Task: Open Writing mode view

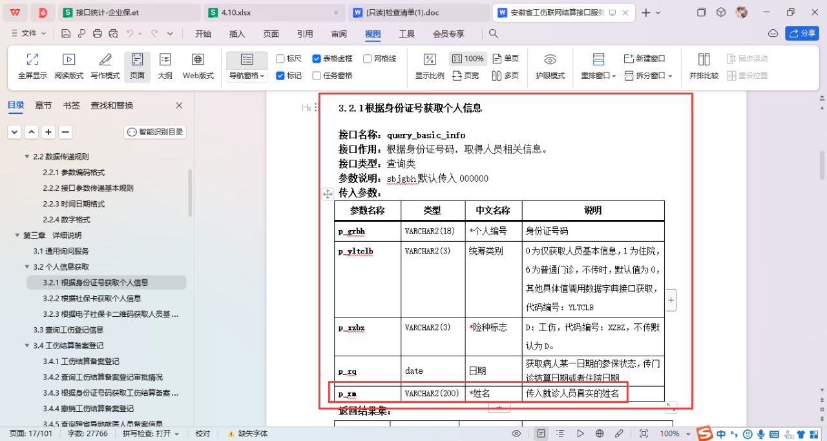Action: click(x=105, y=67)
